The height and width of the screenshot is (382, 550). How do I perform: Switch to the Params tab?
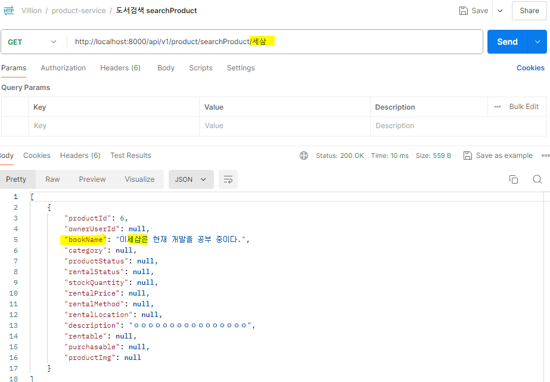[14, 68]
